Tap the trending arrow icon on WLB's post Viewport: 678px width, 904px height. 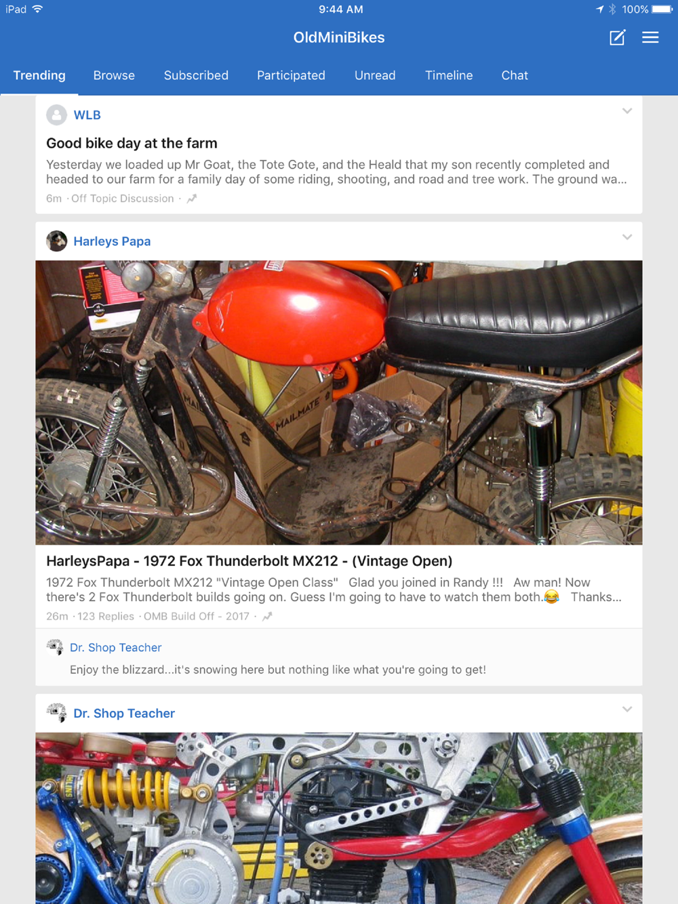(x=192, y=199)
